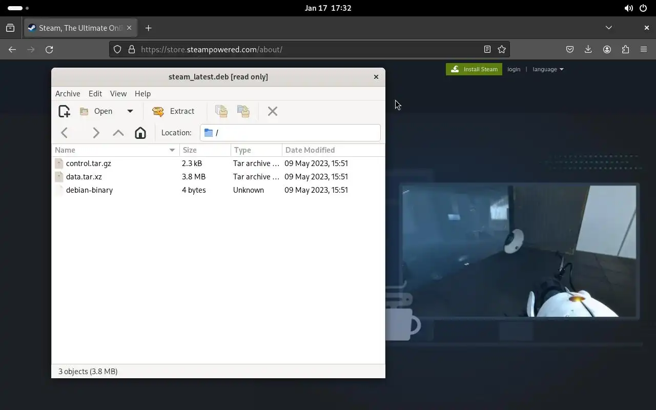Click the Firefox View icon
The width and height of the screenshot is (656, 410).
(10, 28)
